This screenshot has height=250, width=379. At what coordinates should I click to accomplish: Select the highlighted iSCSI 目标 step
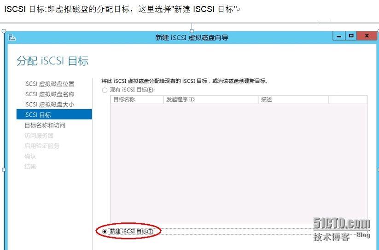coord(54,115)
